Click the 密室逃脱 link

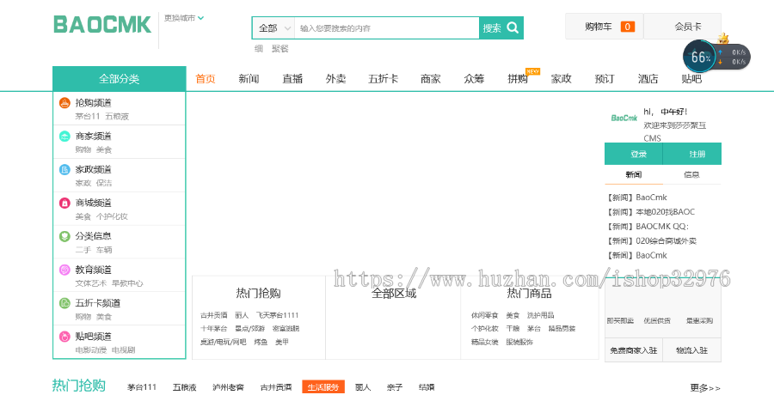[286, 328]
